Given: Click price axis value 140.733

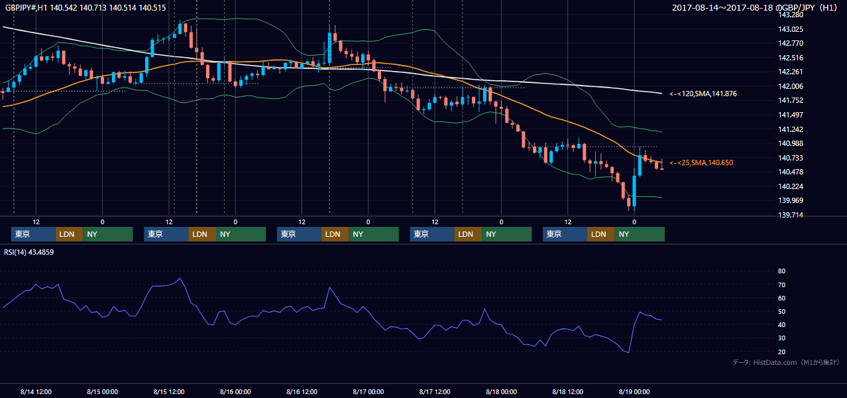Looking at the screenshot, I should click(x=791, y=158).
